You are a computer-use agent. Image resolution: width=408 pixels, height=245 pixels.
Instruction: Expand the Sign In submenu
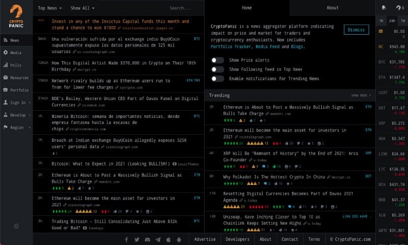point(16,103)
